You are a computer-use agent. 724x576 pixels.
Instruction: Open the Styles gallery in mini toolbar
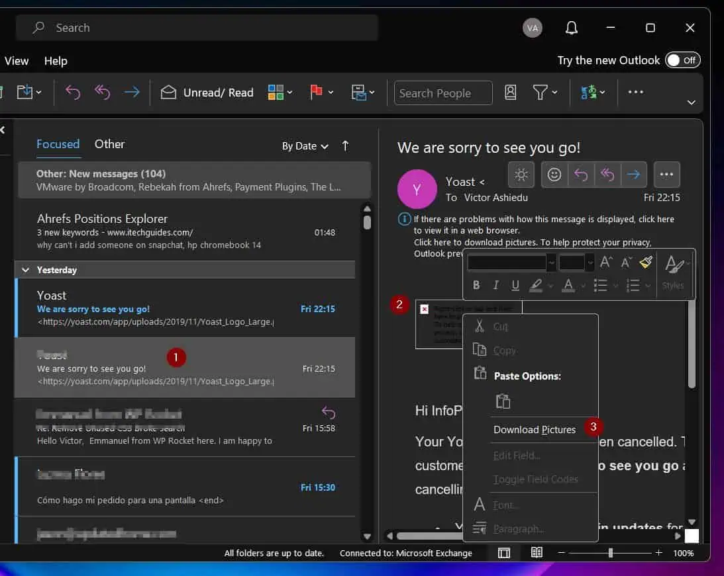tap(674, 272)
